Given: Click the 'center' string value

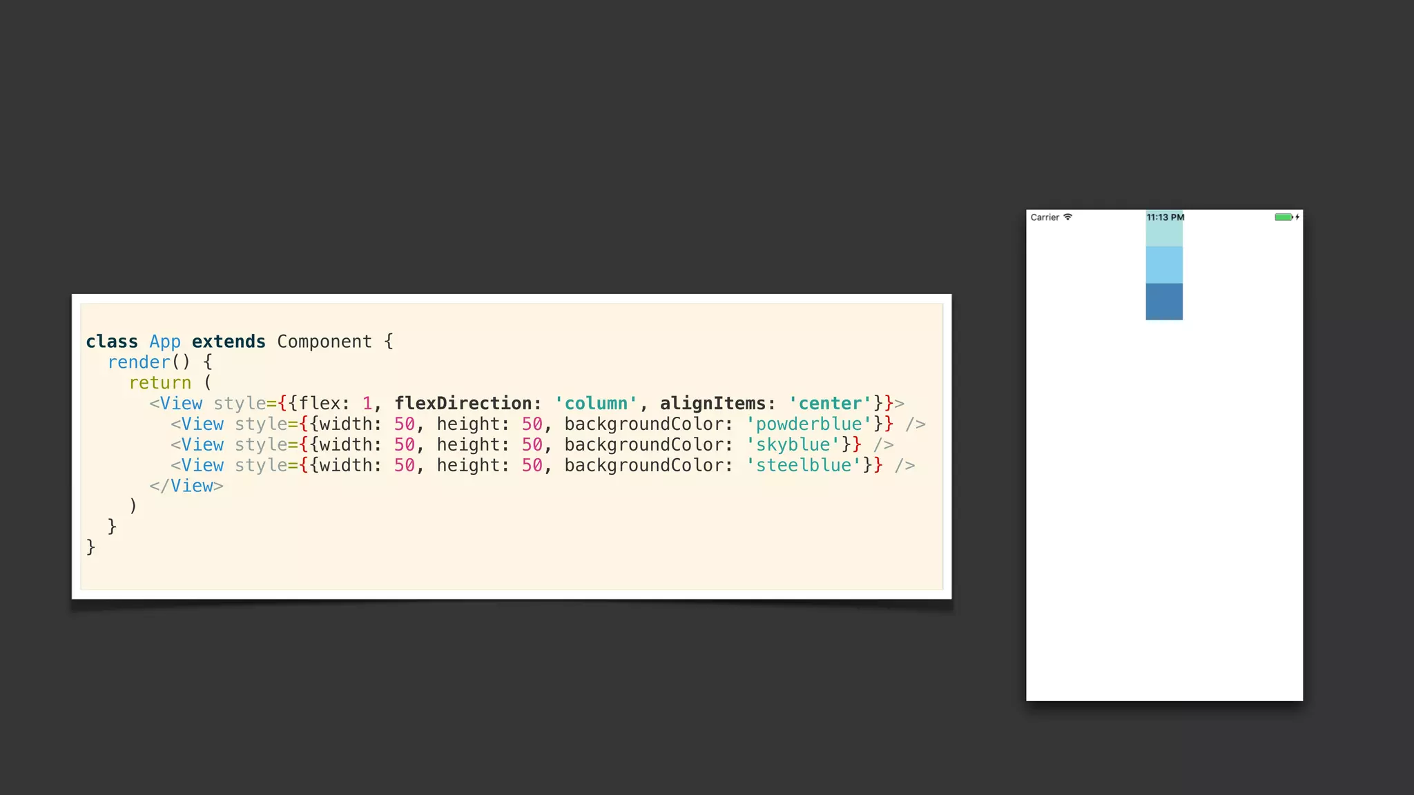Looking at the screenshot, I should coord(830,404).
